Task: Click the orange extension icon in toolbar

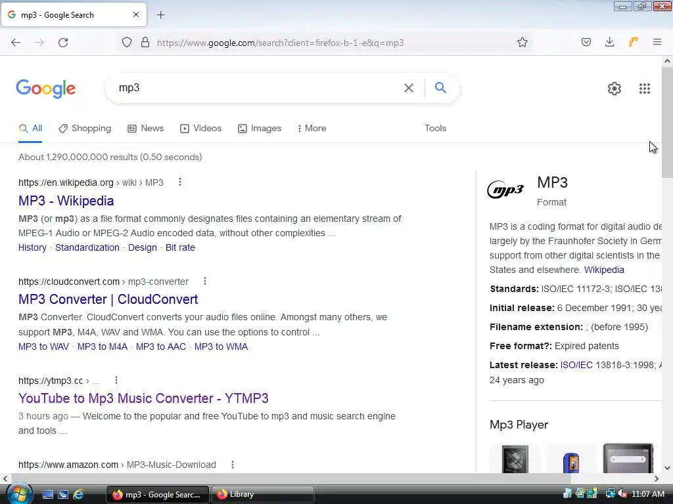Action: (634, 43)
